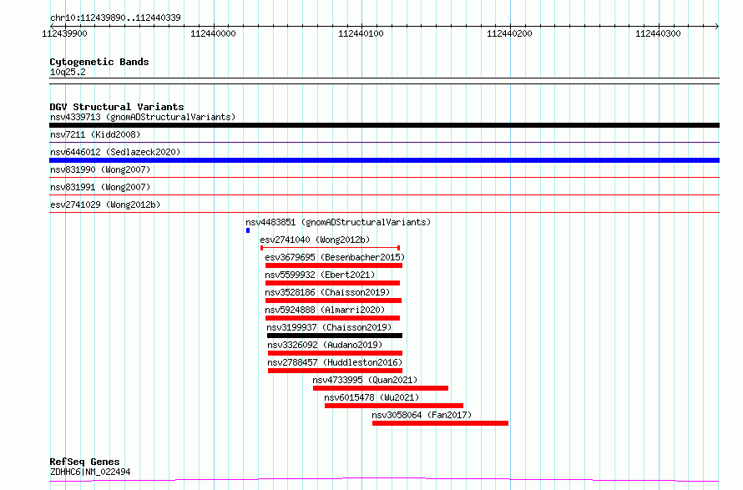Click the black nsv3199937 Chaisson2019 bar
The width and height of the screenshot is (743, 490).
click(334, 336)
